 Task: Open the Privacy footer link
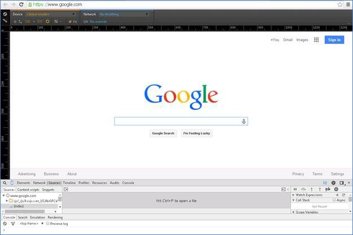click(x=298, y=174)
